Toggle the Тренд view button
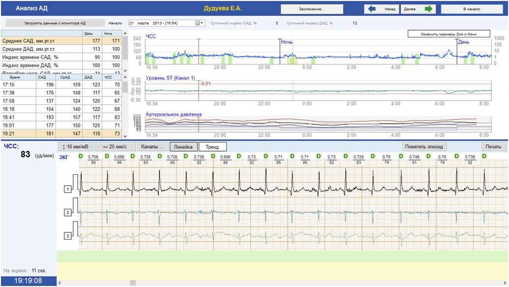Image resolution: width=509 pixels, height=287 pixels. coord(212,147)
